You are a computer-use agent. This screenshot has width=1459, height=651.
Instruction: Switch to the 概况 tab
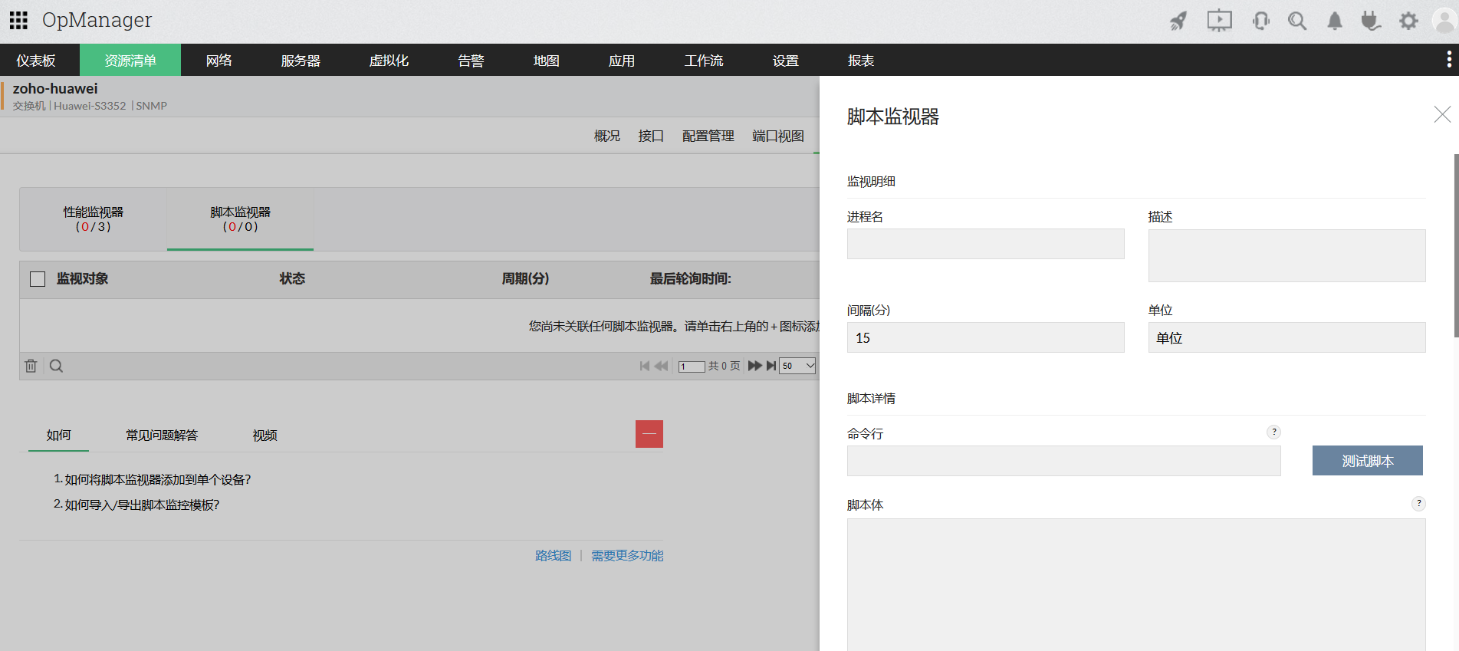point(607,136)
